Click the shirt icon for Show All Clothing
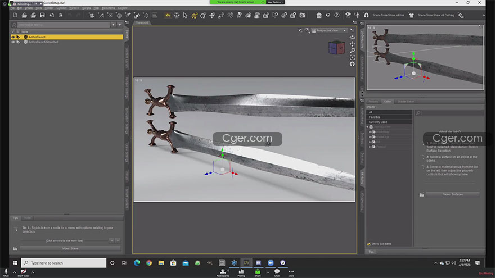 (411, 15)
